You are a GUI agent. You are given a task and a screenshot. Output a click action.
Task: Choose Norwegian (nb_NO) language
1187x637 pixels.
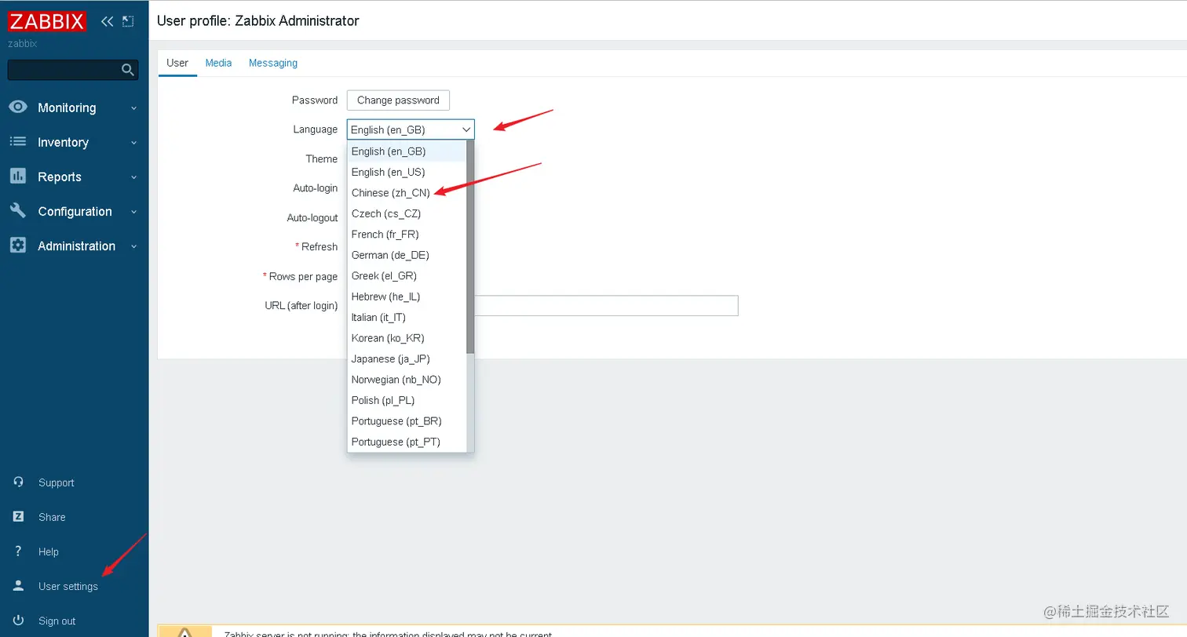(407, 380)
